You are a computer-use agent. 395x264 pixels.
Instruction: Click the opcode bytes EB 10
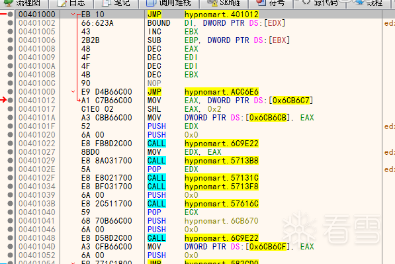click(93, 15)
